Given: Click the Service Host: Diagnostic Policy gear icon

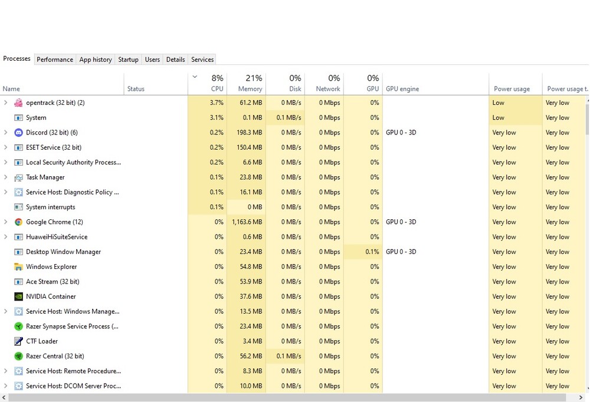Looking at the screenshot, I should point(18,192).
